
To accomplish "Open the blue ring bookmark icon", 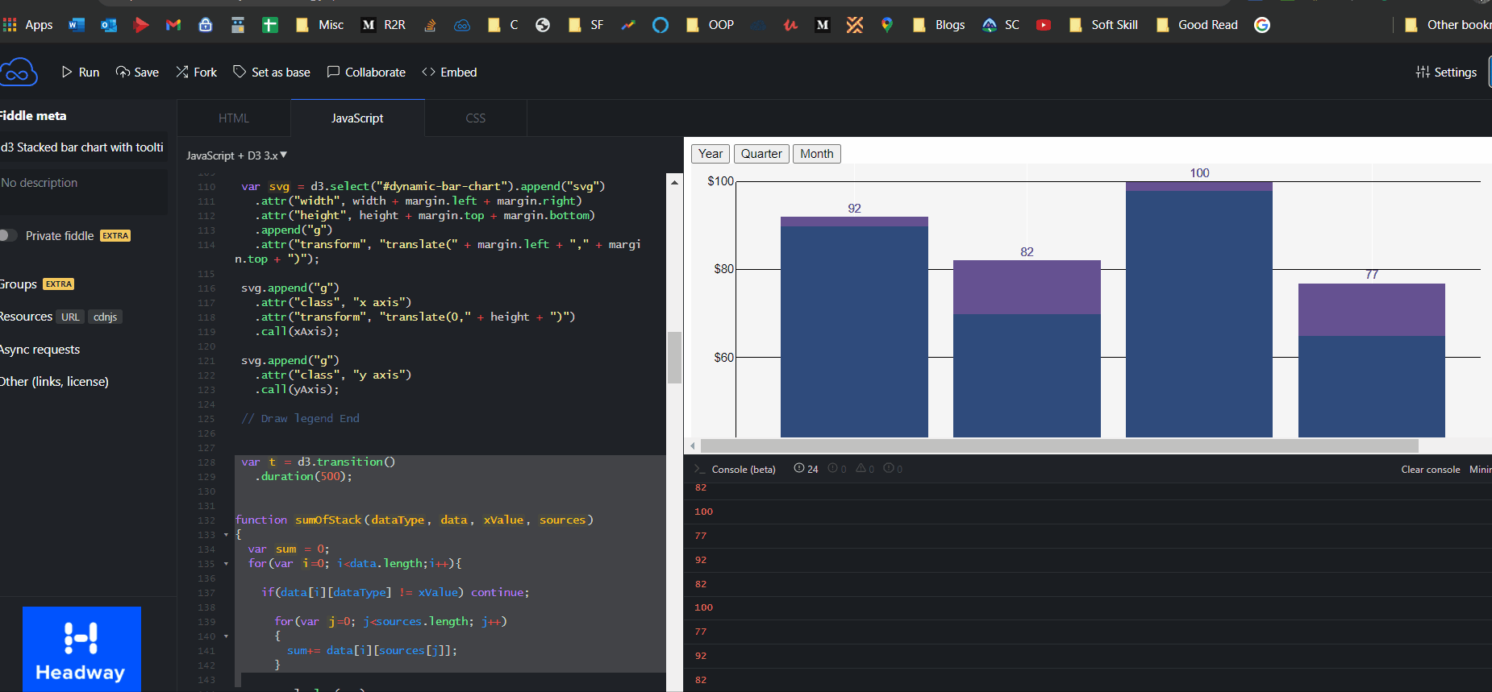I will coord(661,25).
